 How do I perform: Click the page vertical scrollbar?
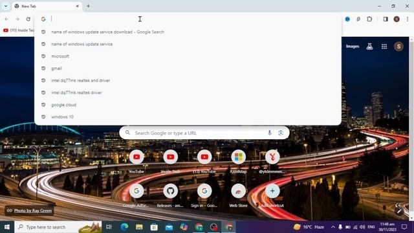pyautogui.click(x=411, y=128)
